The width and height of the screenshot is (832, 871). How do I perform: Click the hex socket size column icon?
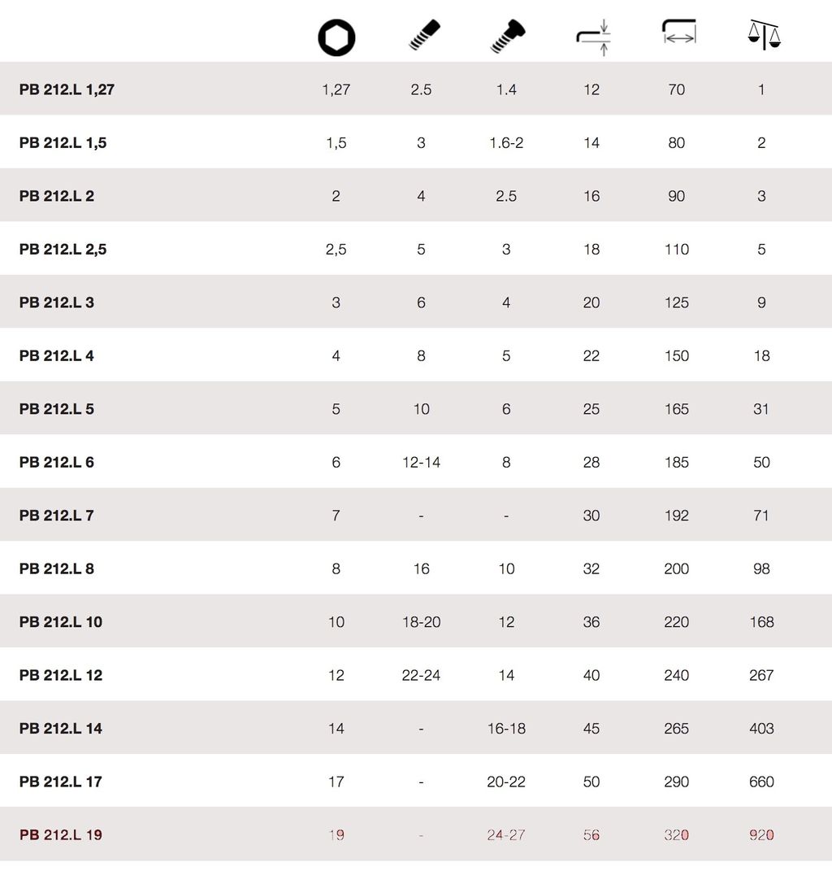click(336, 38)
